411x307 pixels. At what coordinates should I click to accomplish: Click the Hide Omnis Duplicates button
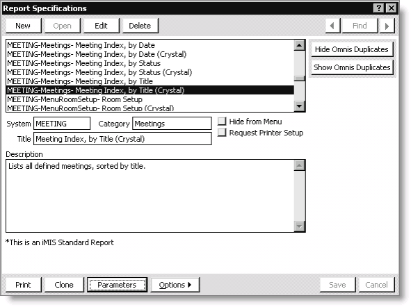coord(352,49)
